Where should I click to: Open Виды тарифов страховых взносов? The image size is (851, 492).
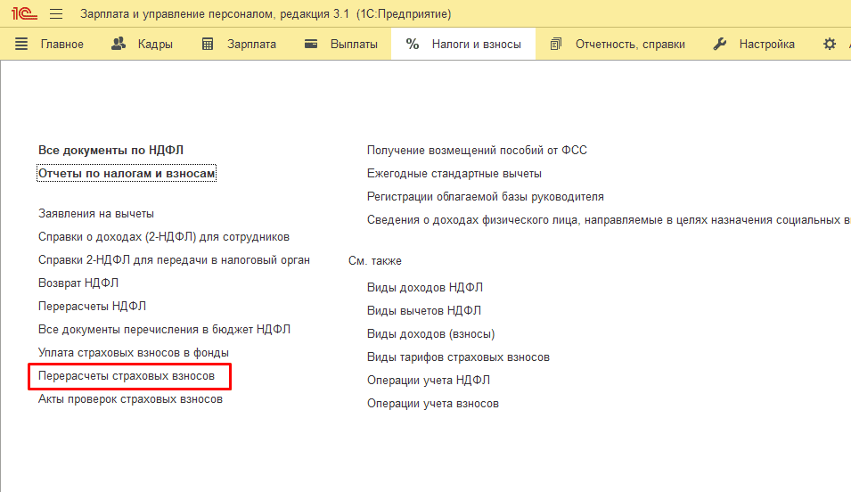[x=458, y=357]
